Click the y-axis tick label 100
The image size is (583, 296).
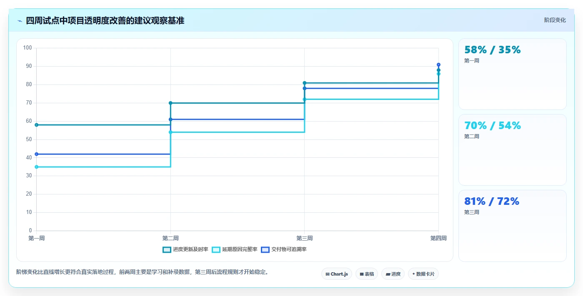(x=28, y=48)
